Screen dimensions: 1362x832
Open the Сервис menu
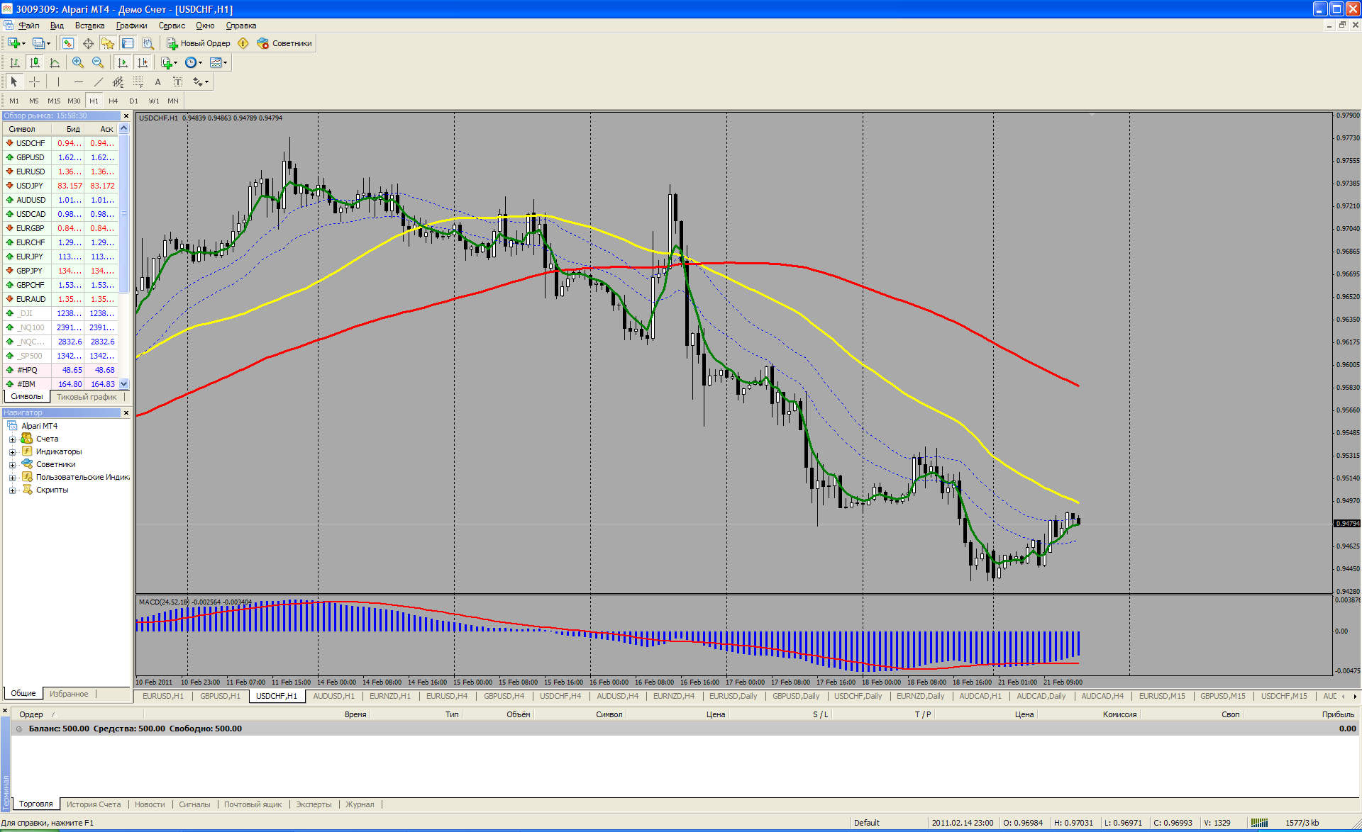point(172,26)
